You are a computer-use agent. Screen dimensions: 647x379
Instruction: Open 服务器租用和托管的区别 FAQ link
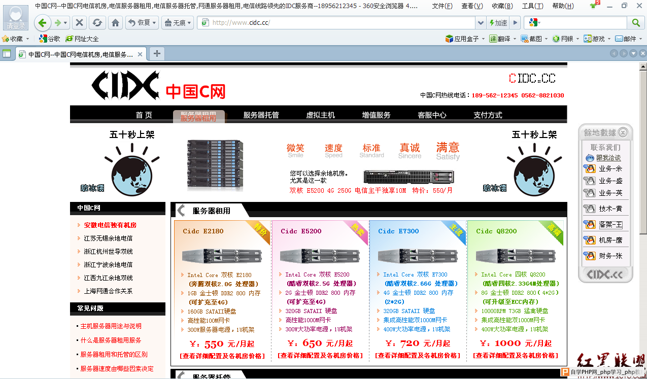(114, 355)
